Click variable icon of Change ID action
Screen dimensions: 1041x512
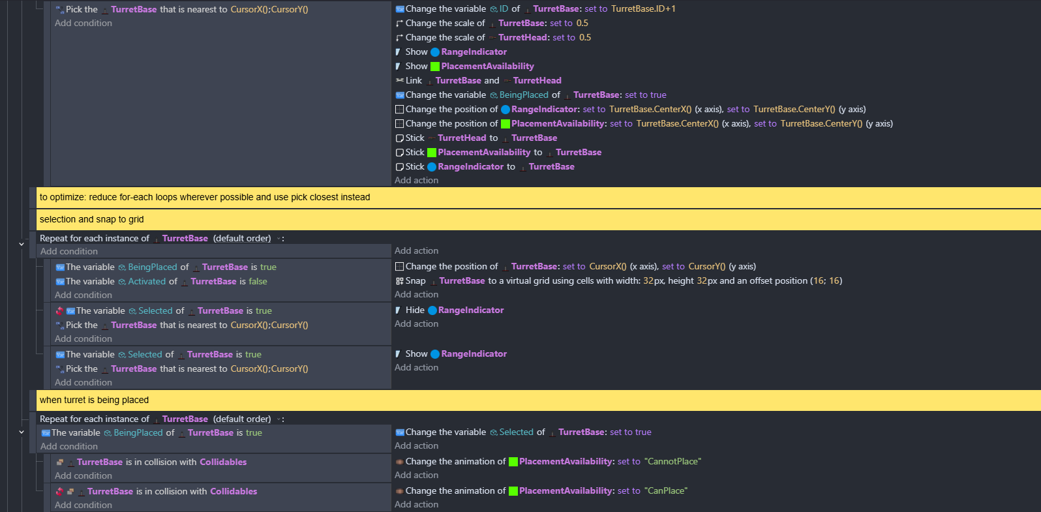pyautogui.click(x=400, y=9)
